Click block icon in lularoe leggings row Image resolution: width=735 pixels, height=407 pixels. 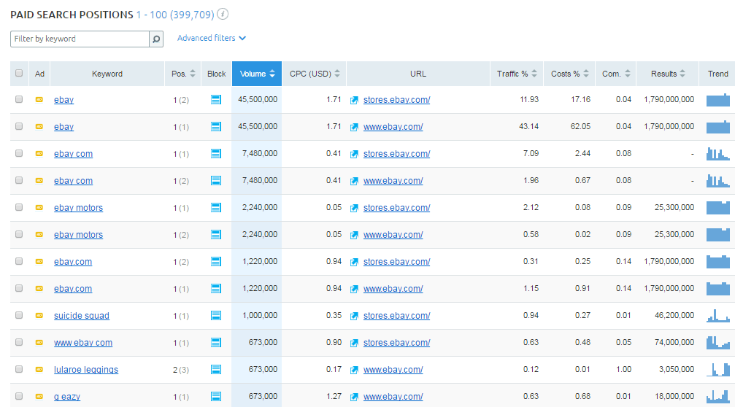click(x=216, y=370)
